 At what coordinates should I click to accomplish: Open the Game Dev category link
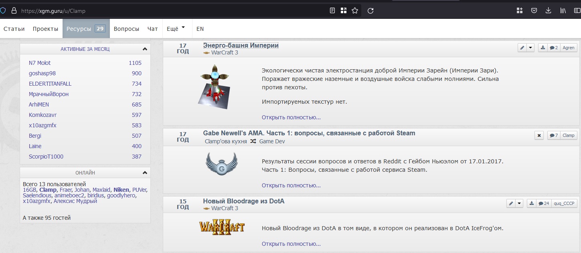pyautogui.click(x=272, y=141)
